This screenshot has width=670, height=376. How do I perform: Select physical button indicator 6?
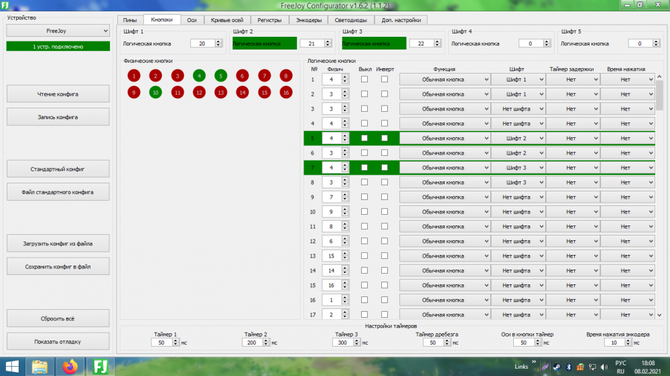[243, 76]
